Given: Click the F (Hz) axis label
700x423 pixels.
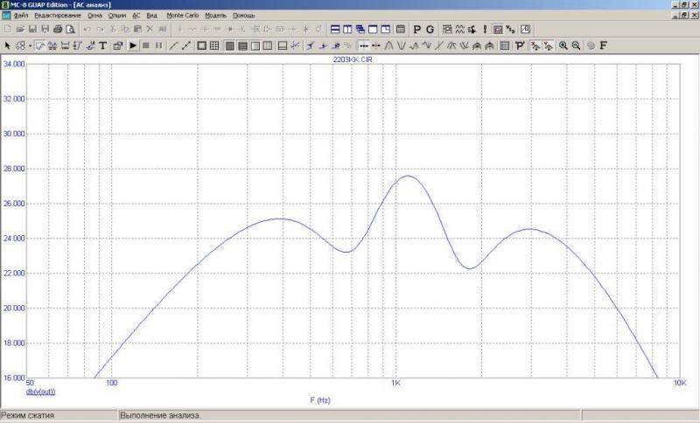Looking at the screenshot, I should click(x=320, y=400).
